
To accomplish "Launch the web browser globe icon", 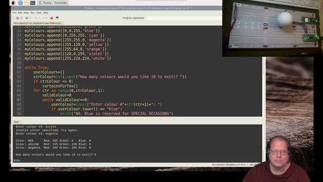I will click(20, 3).
